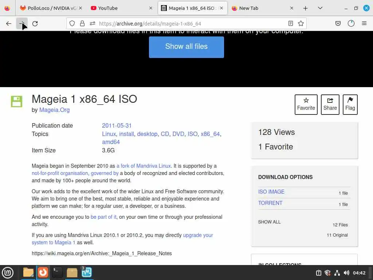Image resolution: width=373 pixels, height=280 pixels.
Task: Flag this item
Action: click(350, 105)
